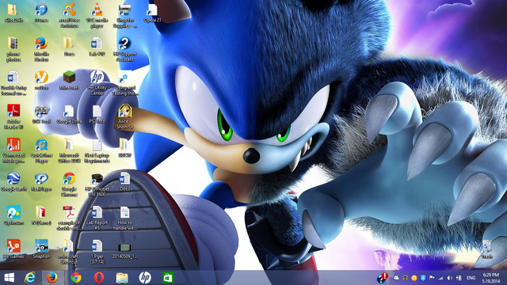Image resolution: width=507 pixels, height=285 pixels.
Task: Click the ENG language indicator
Action: [471, 278]
